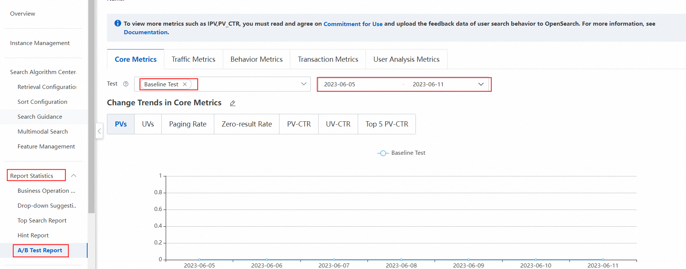The height and width of the screenshot is (269, 686).
Task: Edit the Change Trends in Core Metrics title
Action: (x=233, y=103)
